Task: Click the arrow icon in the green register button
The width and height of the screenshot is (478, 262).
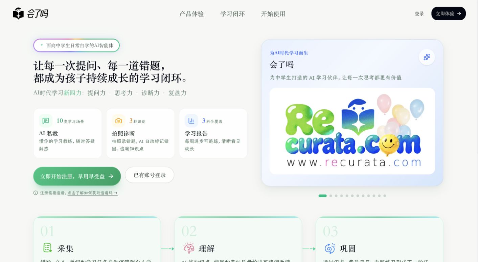Action: tap(111, 176)
